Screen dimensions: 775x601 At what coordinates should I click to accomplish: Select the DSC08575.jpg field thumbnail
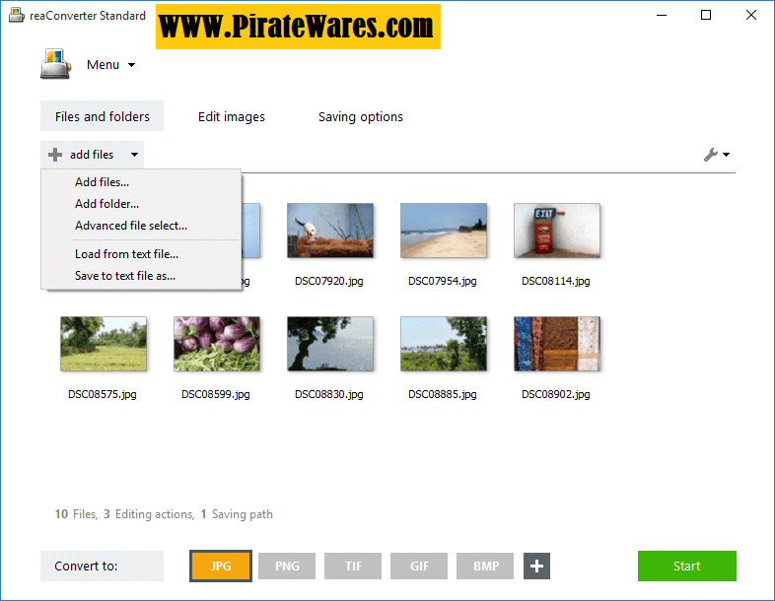point(104,344)
